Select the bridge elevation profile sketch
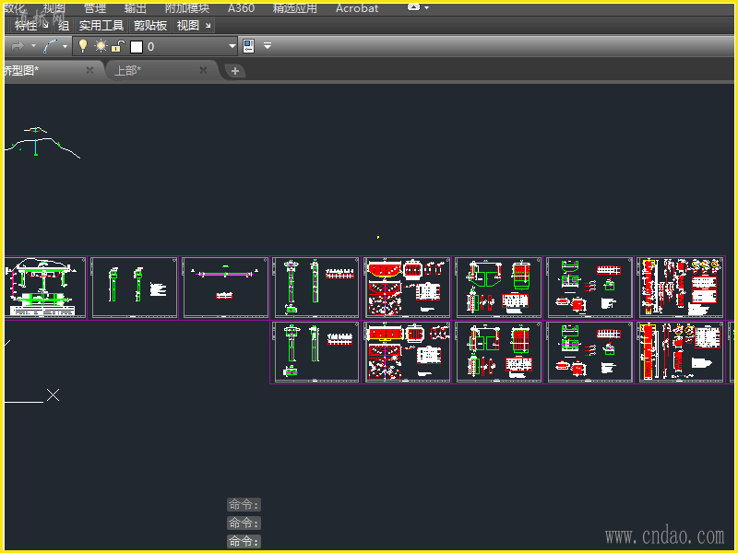Screen dimensions: 738x553 (x=42, y=142)
